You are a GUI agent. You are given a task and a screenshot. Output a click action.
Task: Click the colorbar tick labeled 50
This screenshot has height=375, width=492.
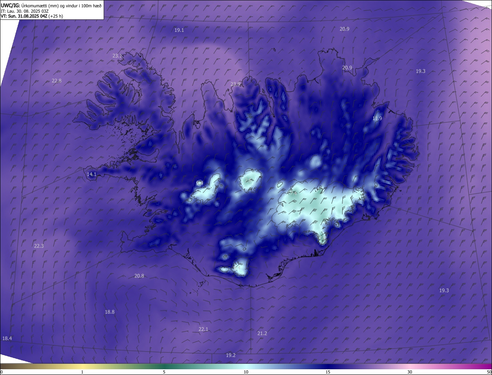click(x=489, y=372)
